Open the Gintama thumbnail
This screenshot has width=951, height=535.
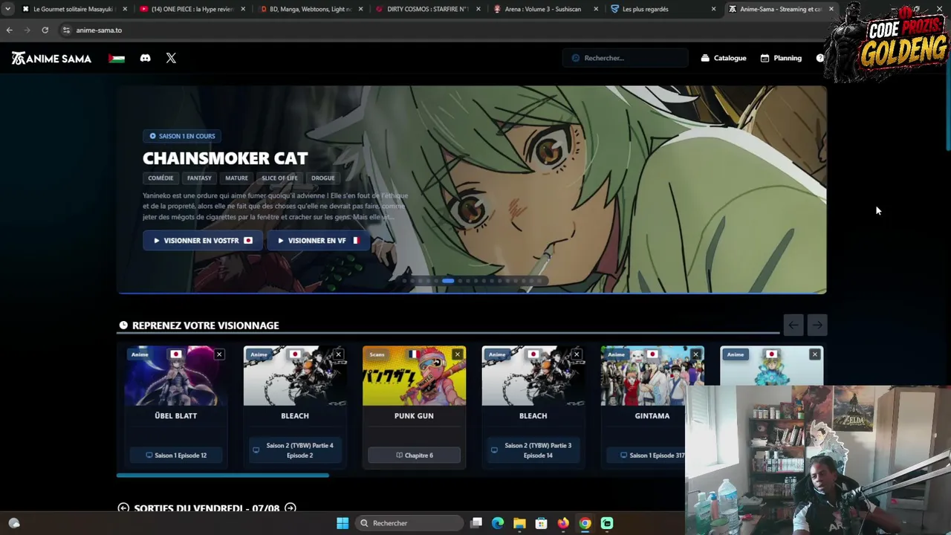652,376
